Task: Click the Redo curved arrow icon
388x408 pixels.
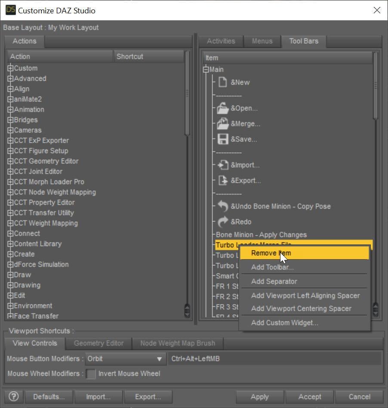Action: [223, 222]
